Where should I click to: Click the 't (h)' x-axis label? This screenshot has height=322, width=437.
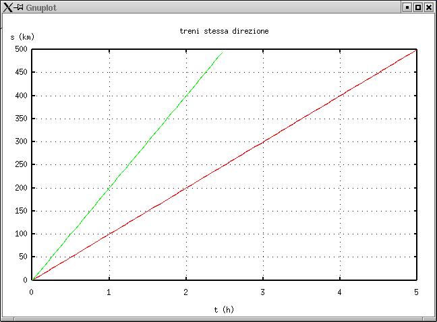224,309
